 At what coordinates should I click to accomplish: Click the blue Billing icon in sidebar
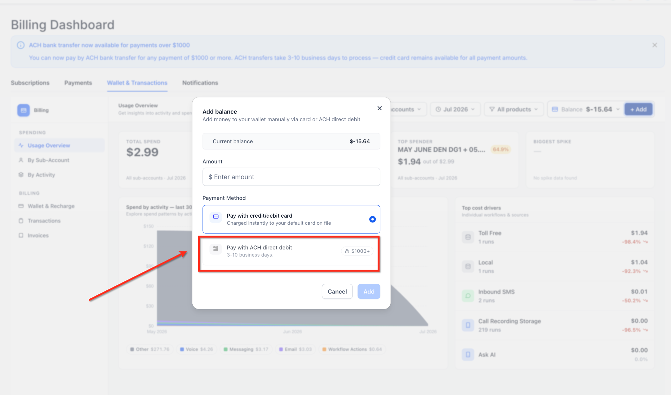pos(24,110)
